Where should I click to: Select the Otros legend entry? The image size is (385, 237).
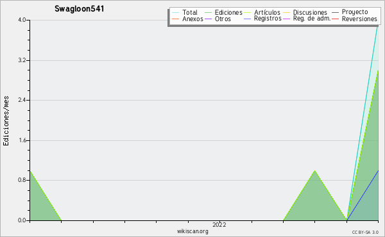pos(223,19)
